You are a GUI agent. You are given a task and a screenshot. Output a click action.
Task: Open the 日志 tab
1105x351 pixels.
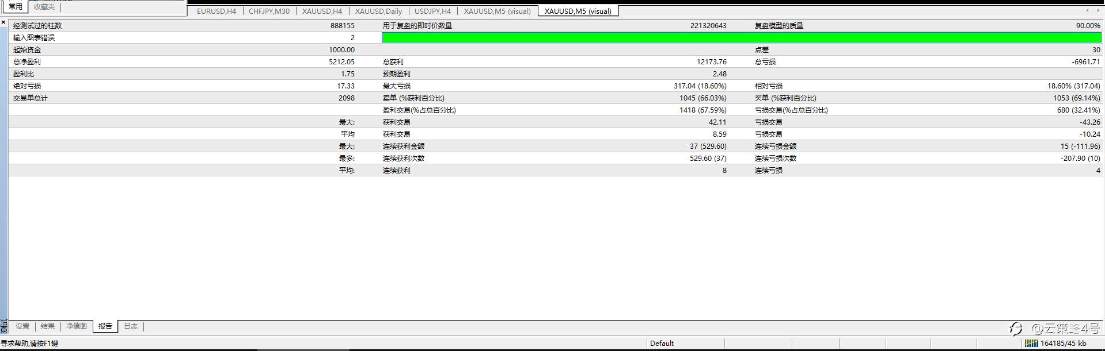[x=131, y=326]
